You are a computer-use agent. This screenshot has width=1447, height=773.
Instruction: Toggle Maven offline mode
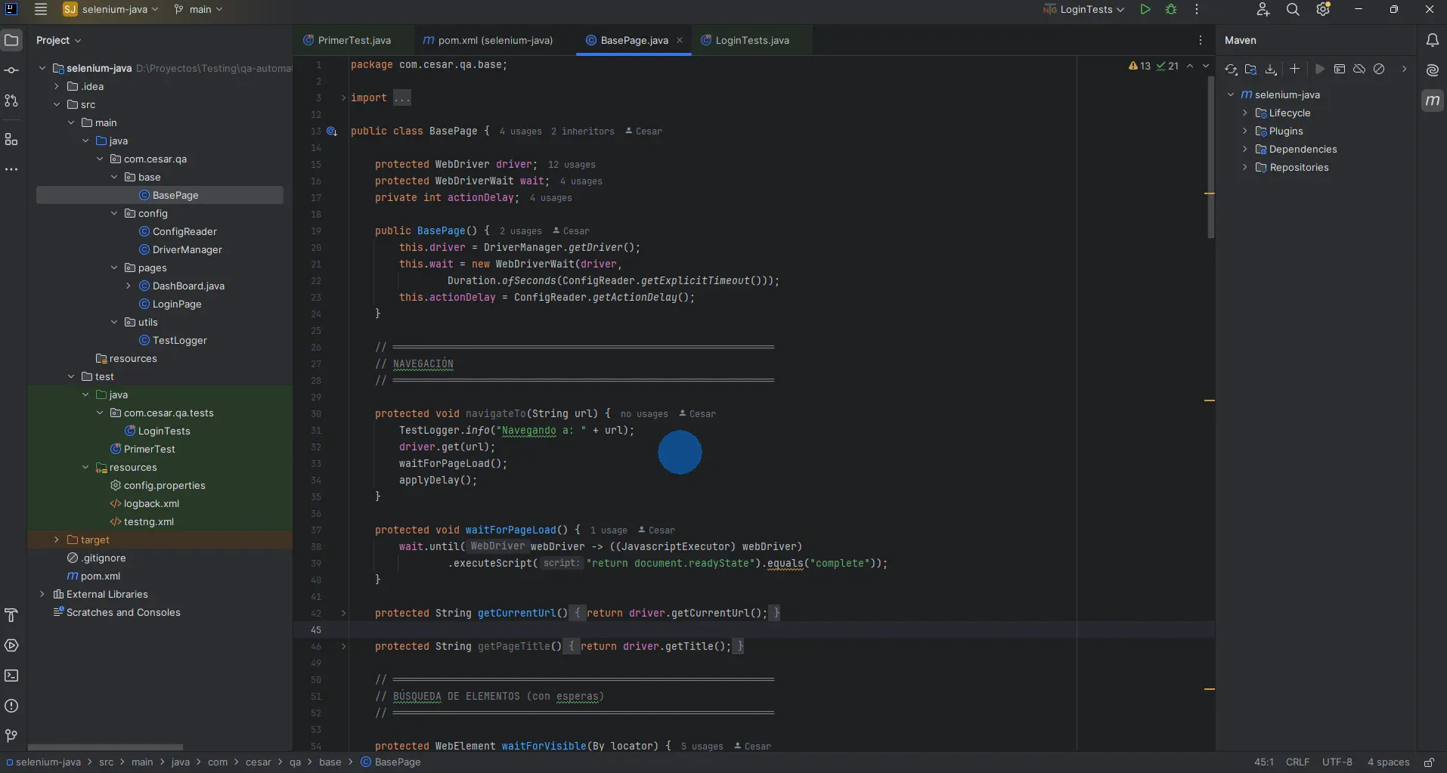1360,69
